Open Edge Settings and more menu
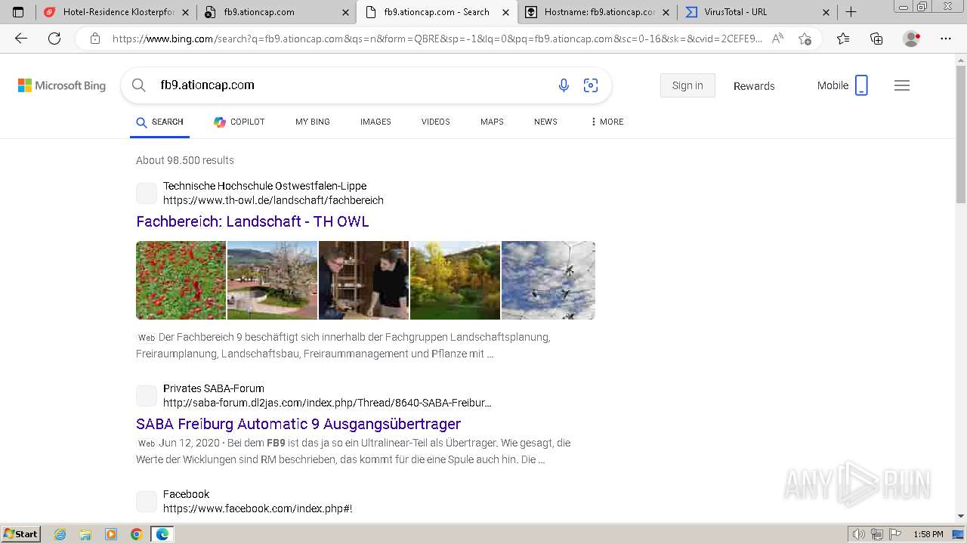 [x=946, y=39]
